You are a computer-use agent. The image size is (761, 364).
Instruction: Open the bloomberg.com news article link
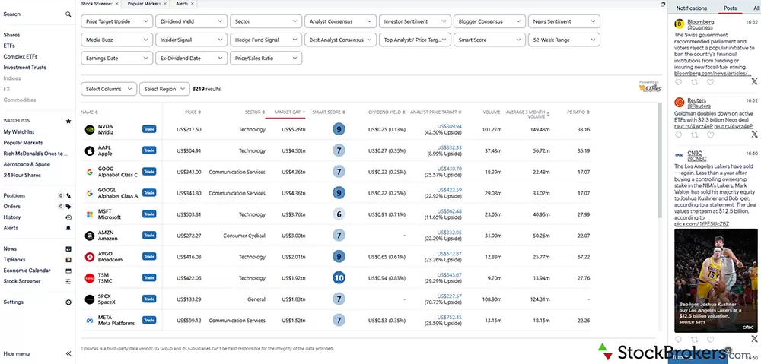point(713,74)
